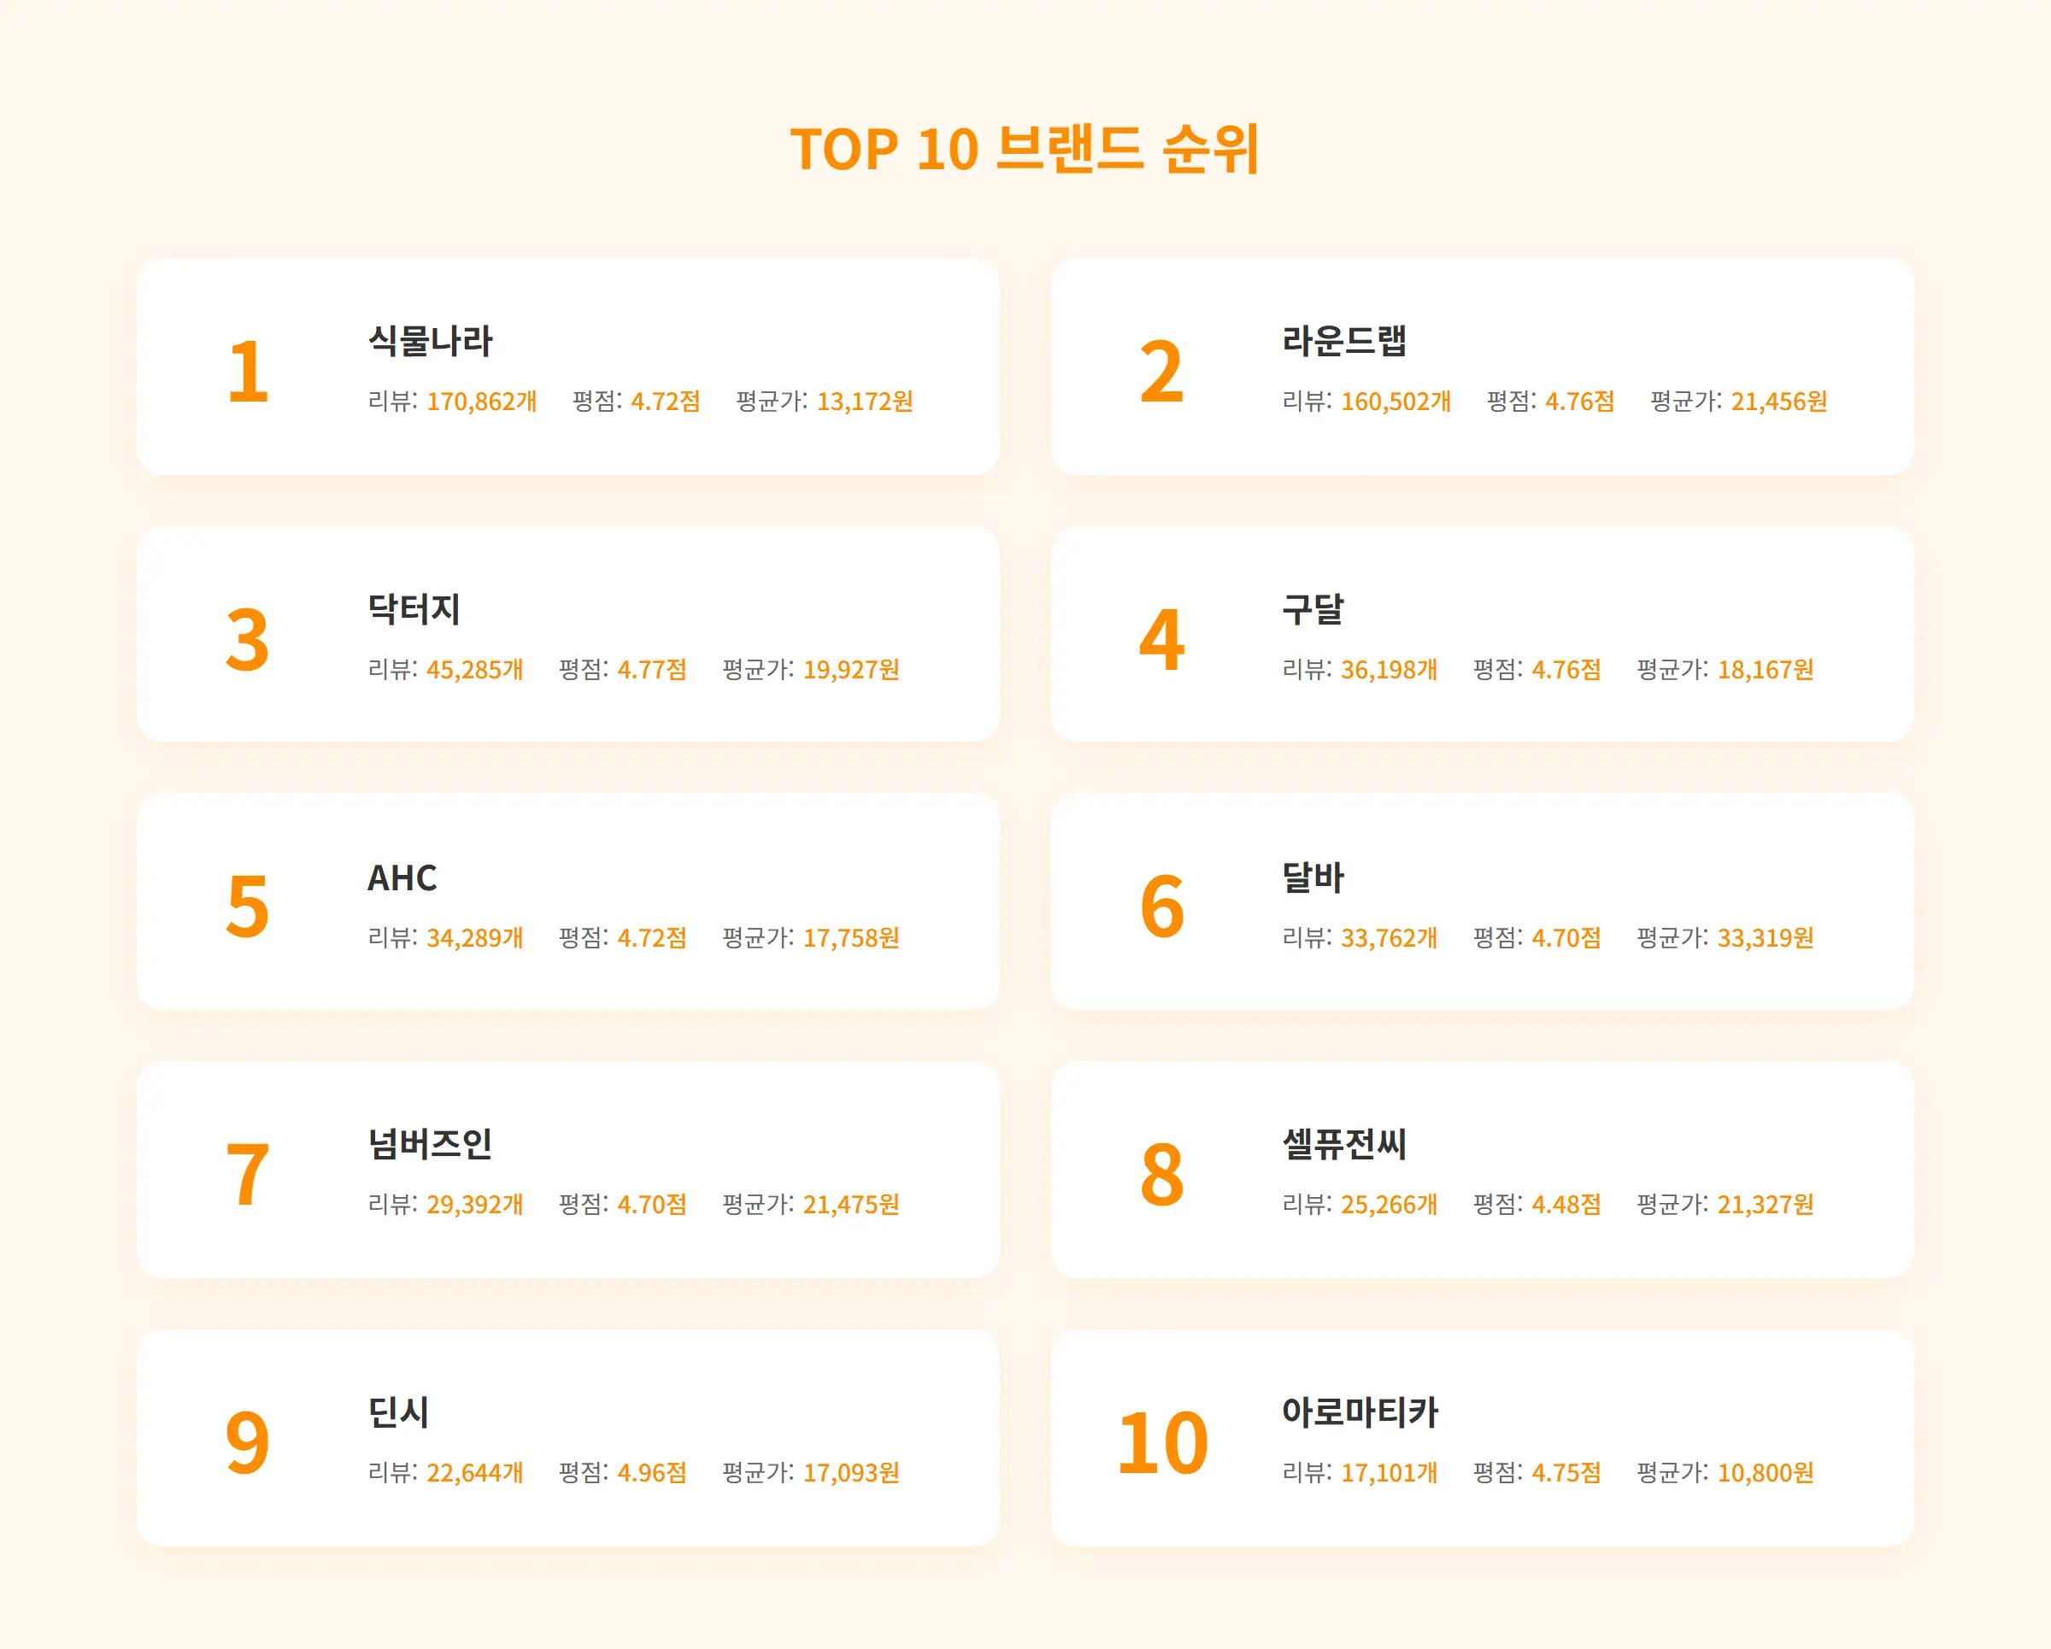Select the 달바 brand name
This screenshot has width=2051, height=1649.
[1312, 877]
